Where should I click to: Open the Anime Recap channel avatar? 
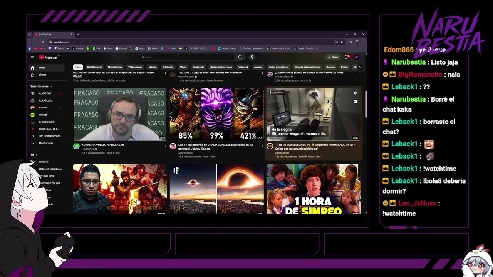pos(173,146)
